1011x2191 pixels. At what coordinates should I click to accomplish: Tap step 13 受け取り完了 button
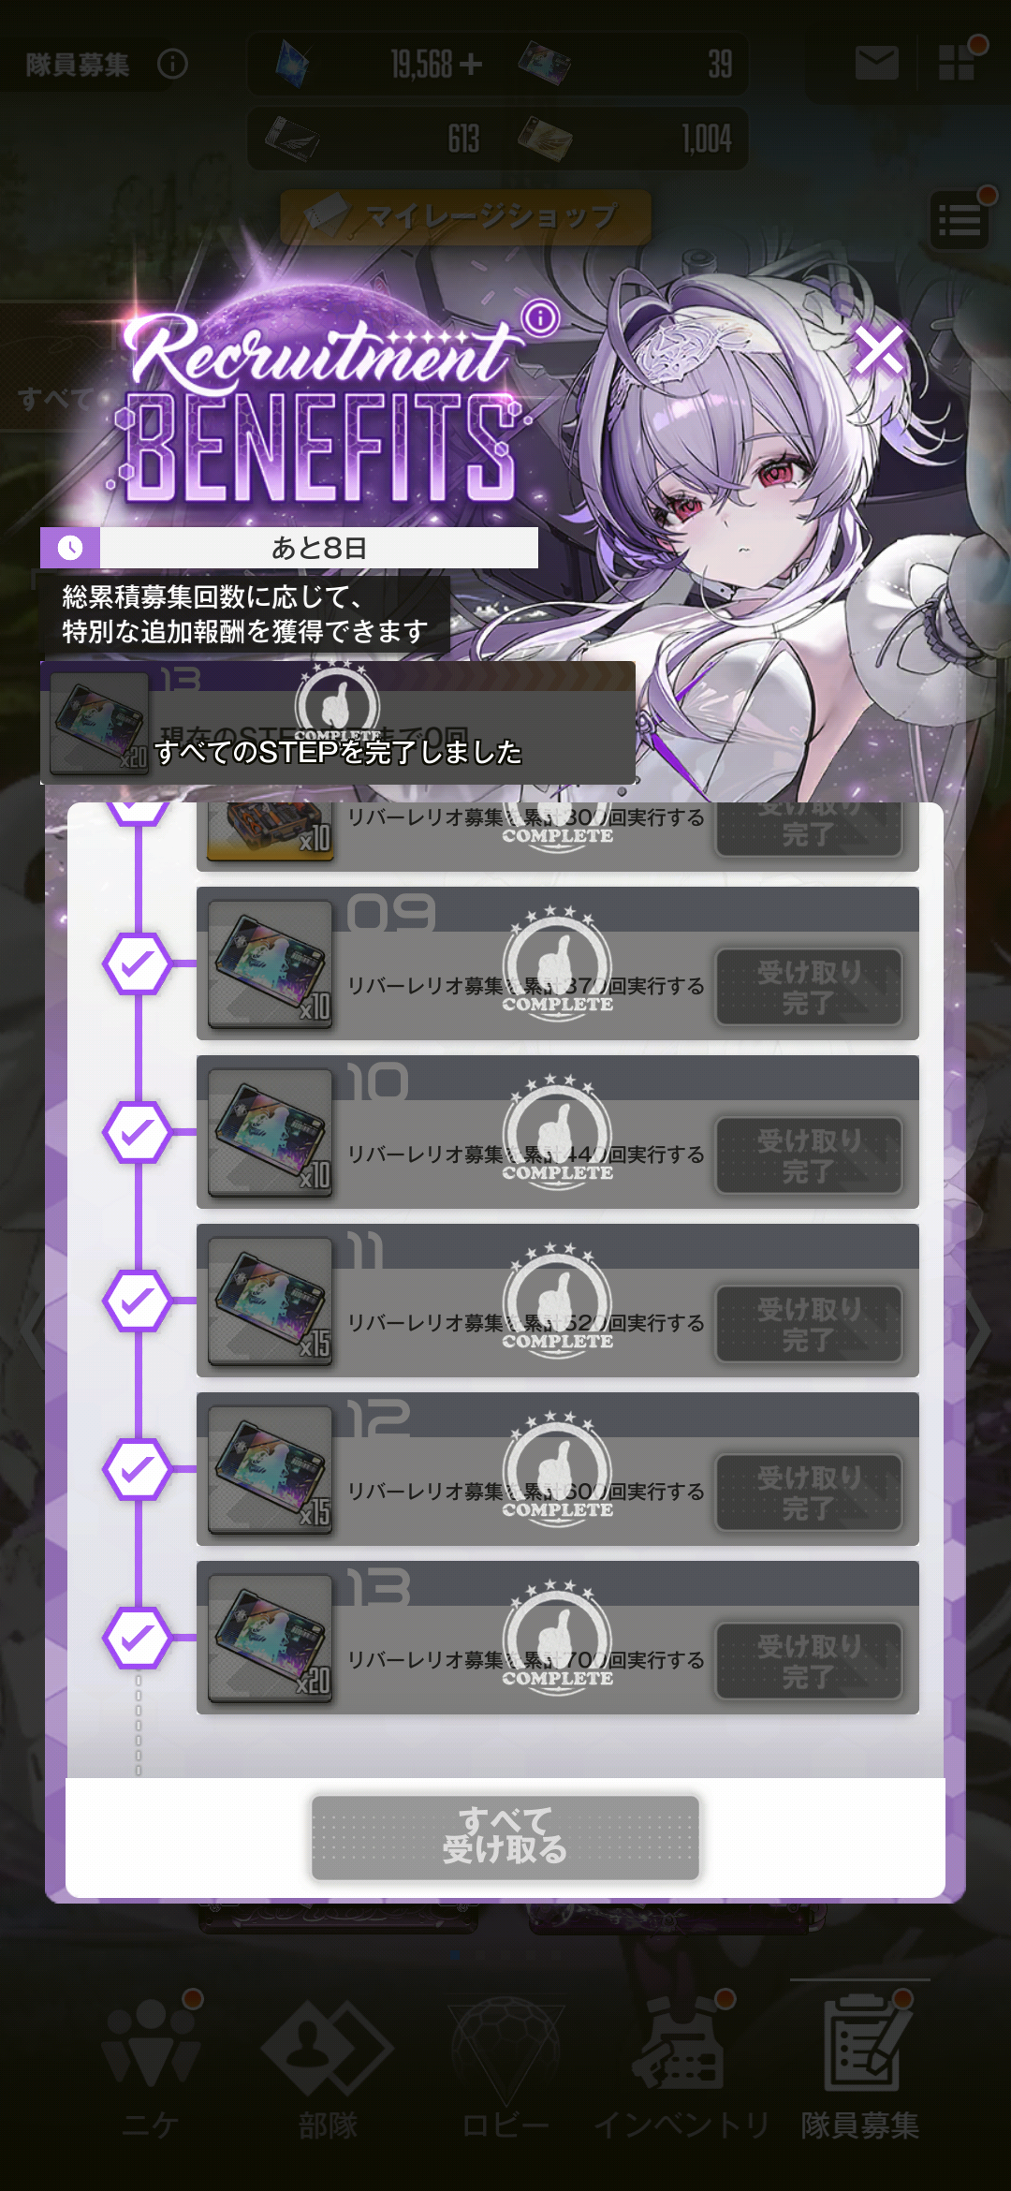(809, 1661)
